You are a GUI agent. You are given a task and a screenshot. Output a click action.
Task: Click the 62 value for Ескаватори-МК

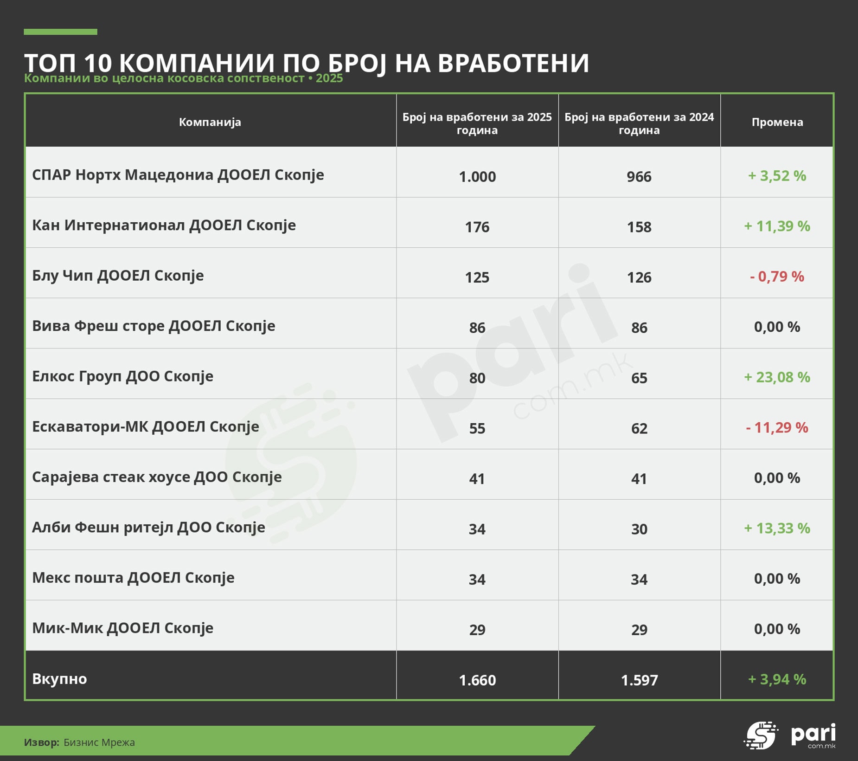click(639, 428)
